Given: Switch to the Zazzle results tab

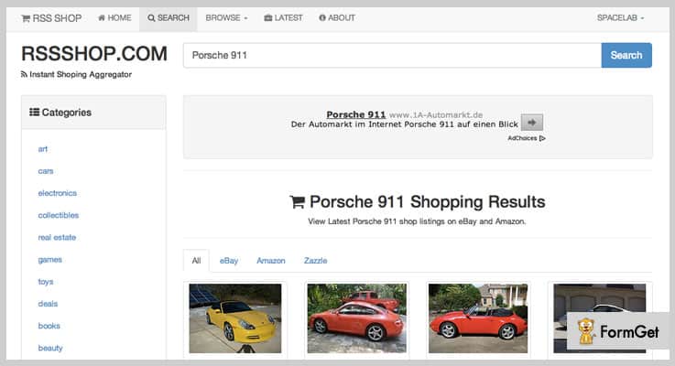Looking at the screenshot, I should 316,261.
